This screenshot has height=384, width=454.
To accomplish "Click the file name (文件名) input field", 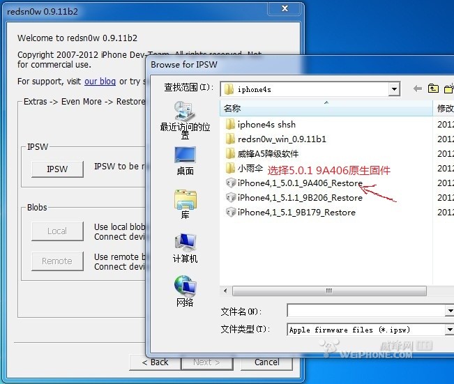I will point(366,311).
